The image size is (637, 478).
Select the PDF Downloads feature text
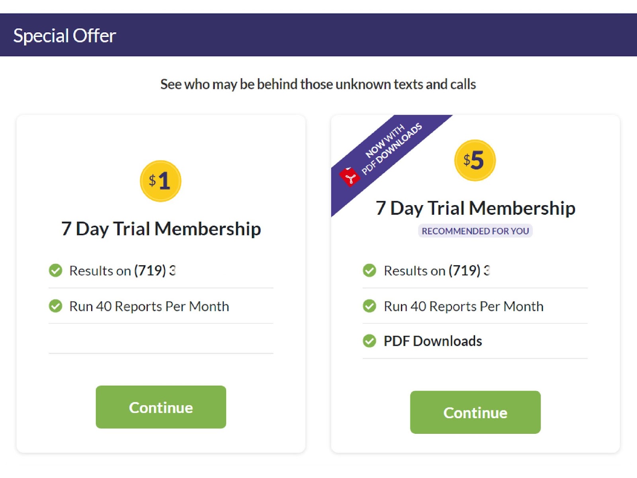pyautogui.click(x=433, y=341)
